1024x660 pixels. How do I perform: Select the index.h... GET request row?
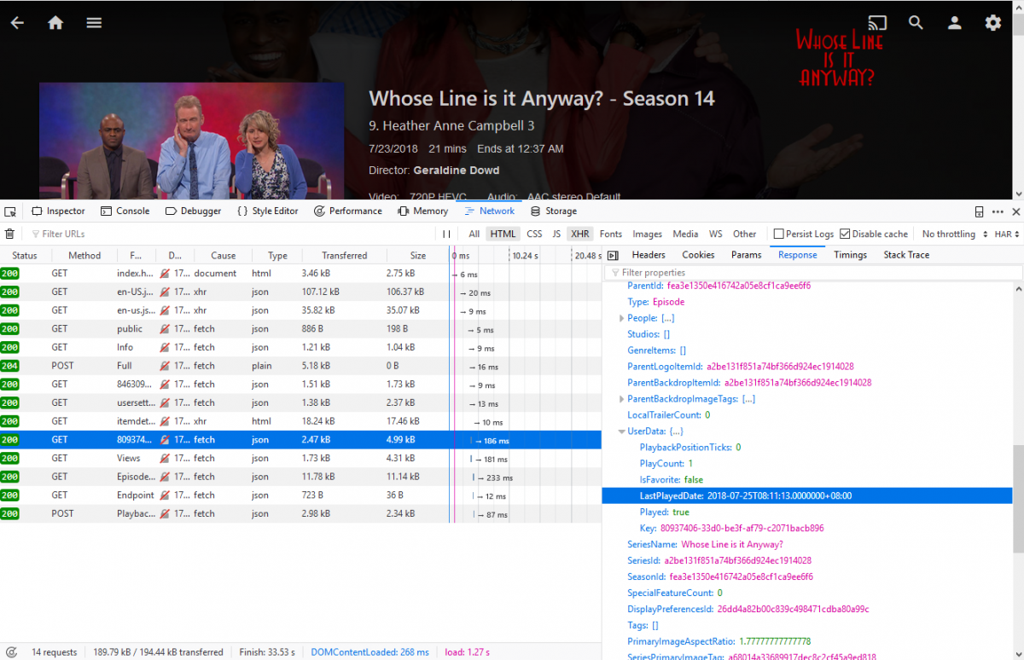300,274
